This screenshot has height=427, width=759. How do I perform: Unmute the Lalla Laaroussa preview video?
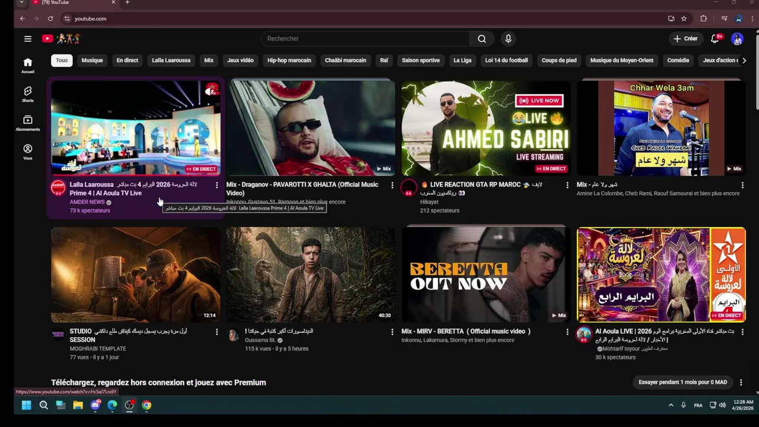click(211, 90)
